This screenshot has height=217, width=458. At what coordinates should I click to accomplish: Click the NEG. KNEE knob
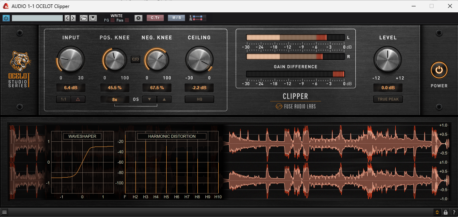(x=157, y=60)
